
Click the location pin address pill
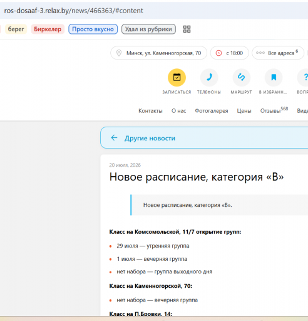[x=159, y=53]
